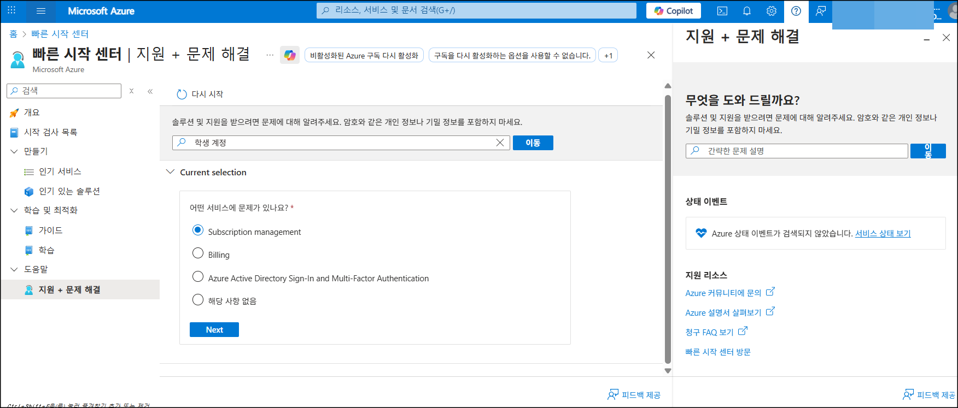Click the 비활성화된 Azure 구독 다시 활성화 suggestion
Viewport: 958px width, 408px height.
point(364,55)
